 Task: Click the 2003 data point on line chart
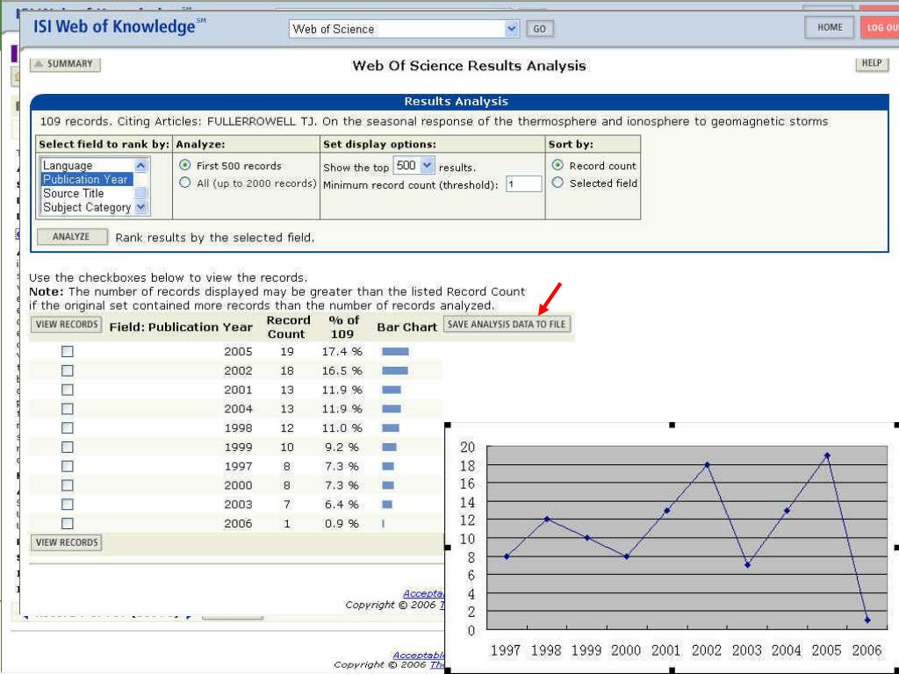747,565
